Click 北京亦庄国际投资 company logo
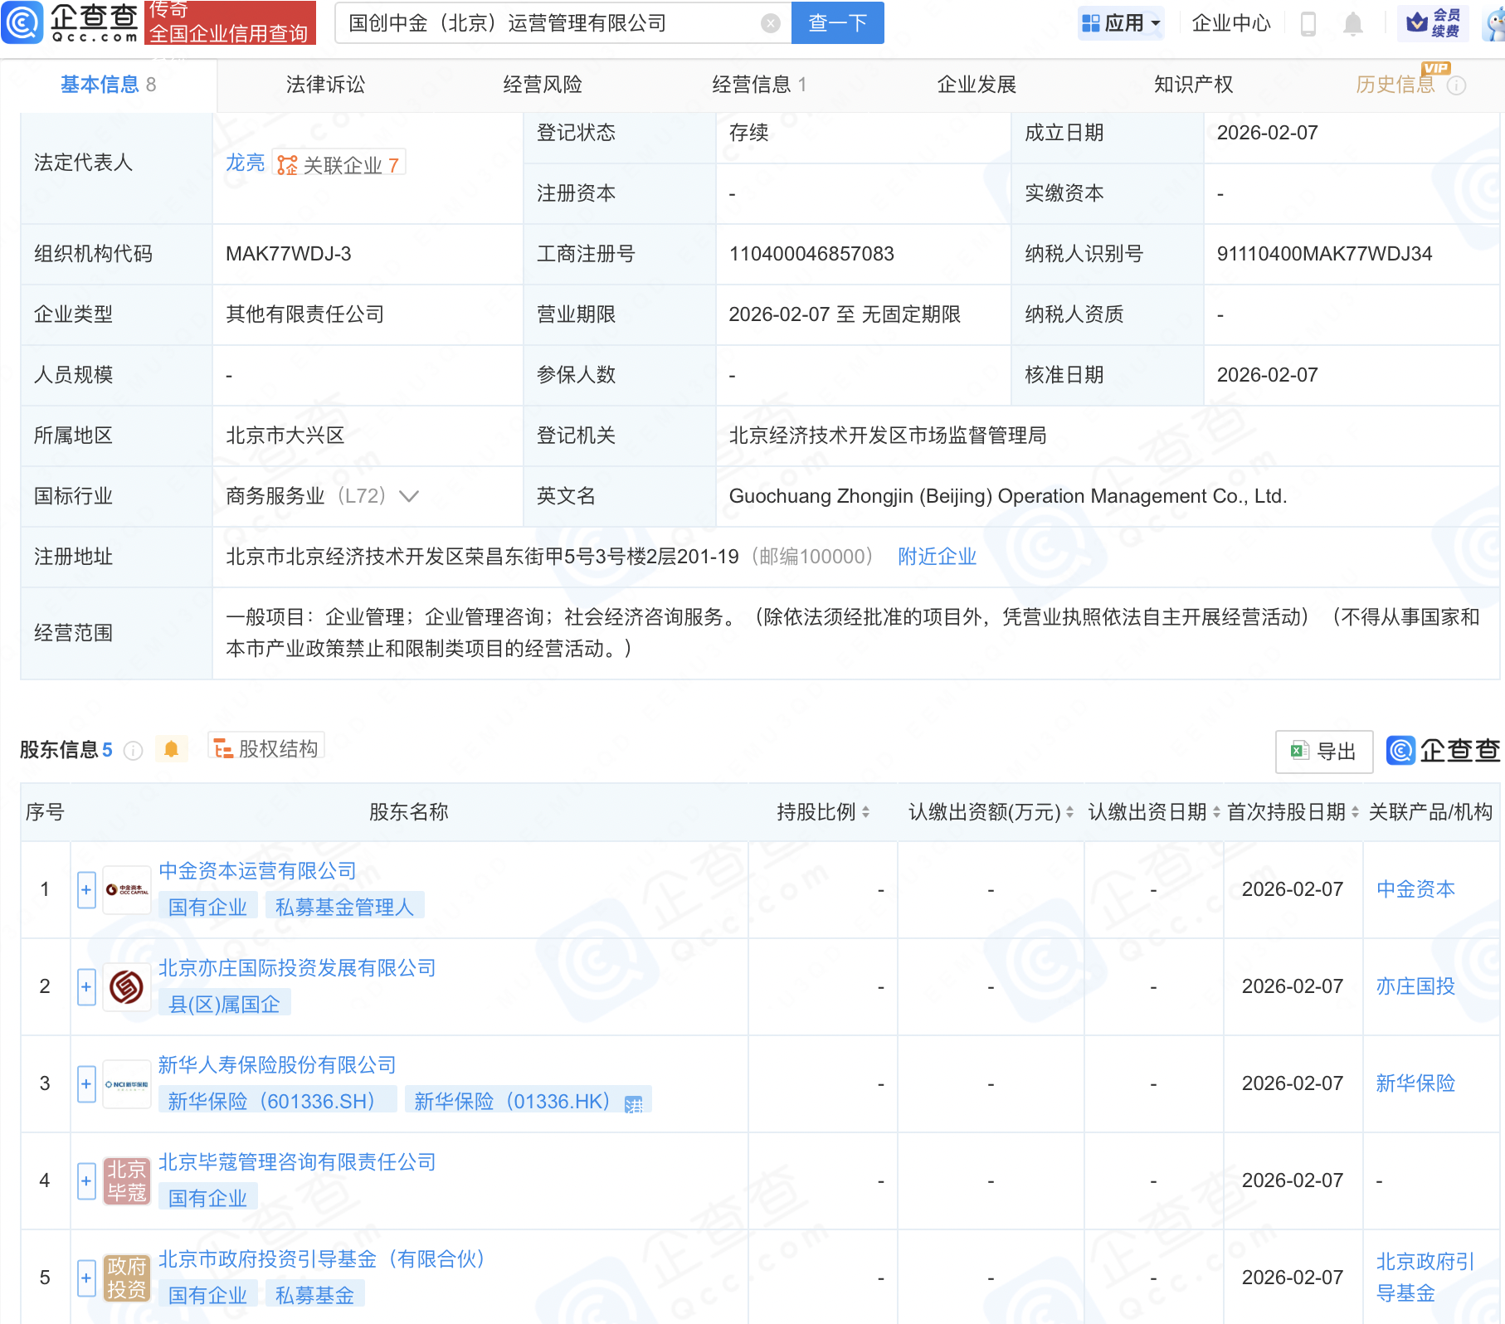 [126, 987]
